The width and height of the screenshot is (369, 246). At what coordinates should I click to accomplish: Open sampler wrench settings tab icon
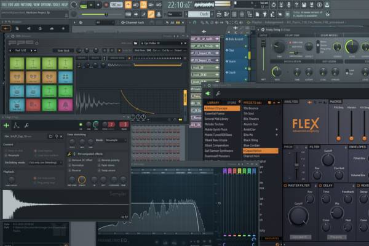tap(26, 125)
